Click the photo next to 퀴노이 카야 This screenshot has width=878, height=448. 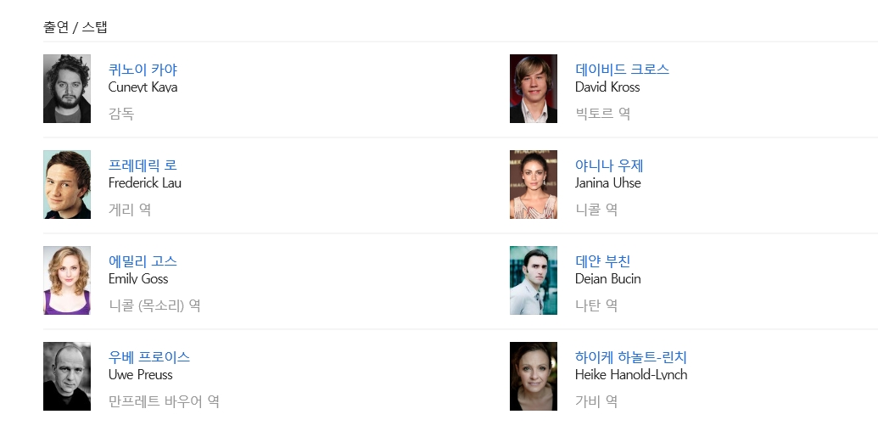click(x=67, y=89)
